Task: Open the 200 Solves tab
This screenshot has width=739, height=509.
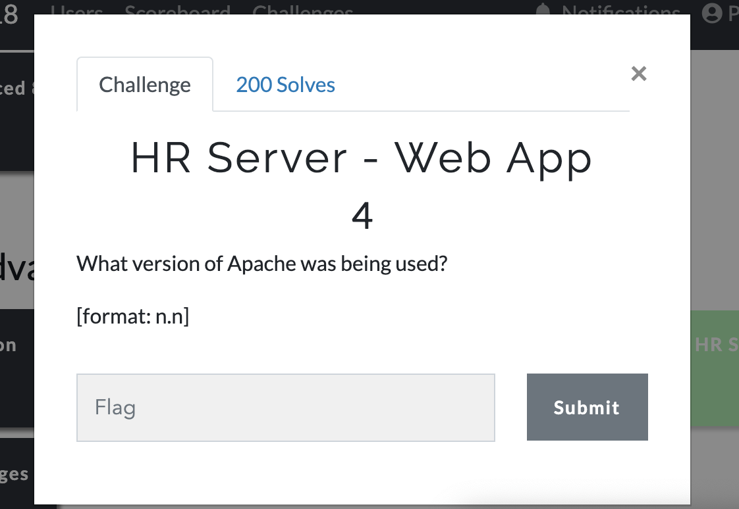Action: coord(285,85)
